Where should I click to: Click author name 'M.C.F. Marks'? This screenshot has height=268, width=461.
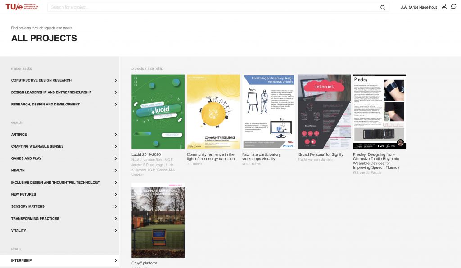coord(251,164)
